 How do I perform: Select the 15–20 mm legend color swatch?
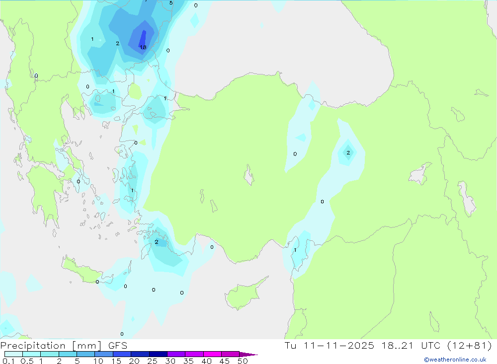coord(122,354)
